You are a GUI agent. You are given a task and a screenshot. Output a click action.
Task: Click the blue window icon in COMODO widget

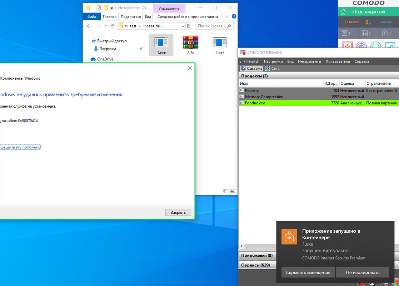390,45
